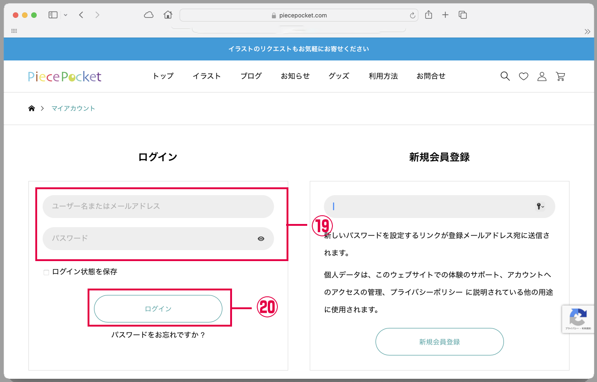Expand the toolbar overflow double chevron
This screenshot has width=597, height=382.
[587, 32]
